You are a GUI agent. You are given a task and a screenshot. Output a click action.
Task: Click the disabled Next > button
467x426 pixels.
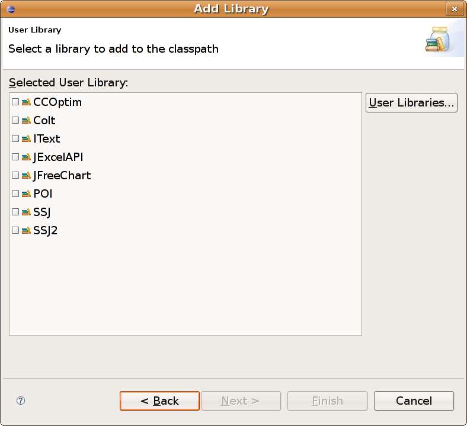tap(241, 401)
